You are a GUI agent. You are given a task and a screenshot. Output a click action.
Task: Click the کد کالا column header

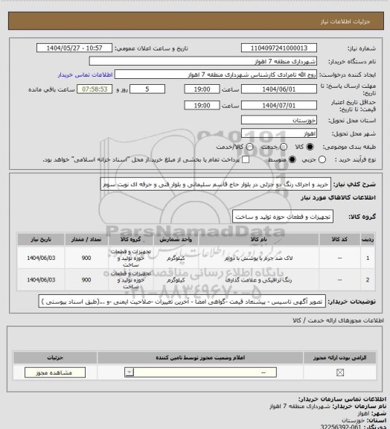pyautogui.click(x=339, y=239)
